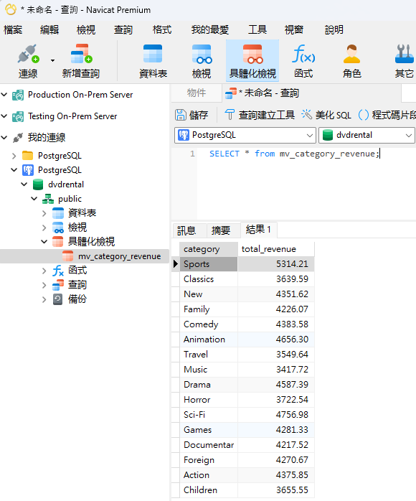Select Testing On-Prem Server cloud icon
Screen dimensions: 416x501
[x=18, y=116]
